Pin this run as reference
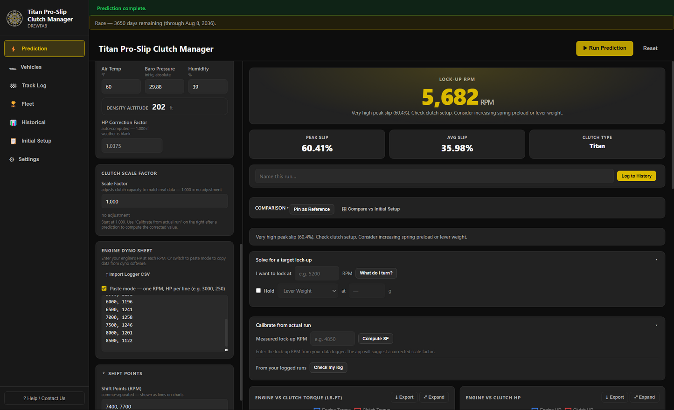 tap(312, 209)
